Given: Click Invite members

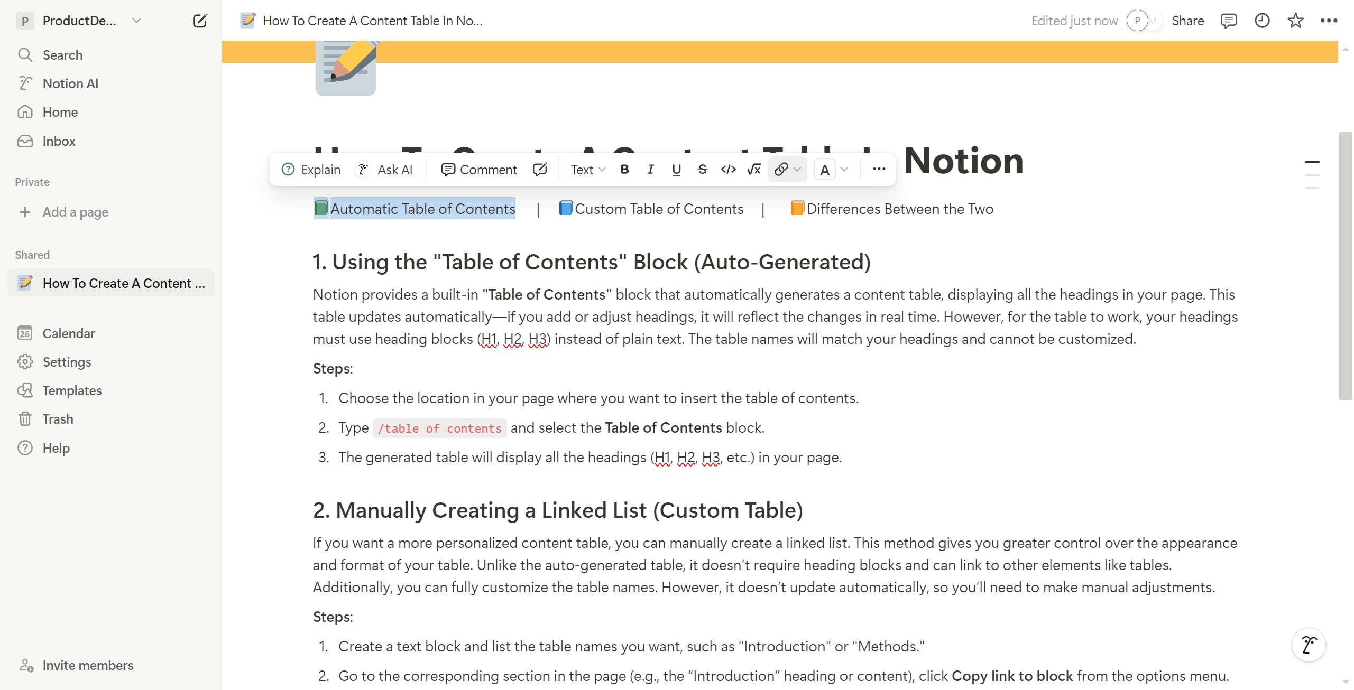Looking at the screenshot, I should (77, 665).
